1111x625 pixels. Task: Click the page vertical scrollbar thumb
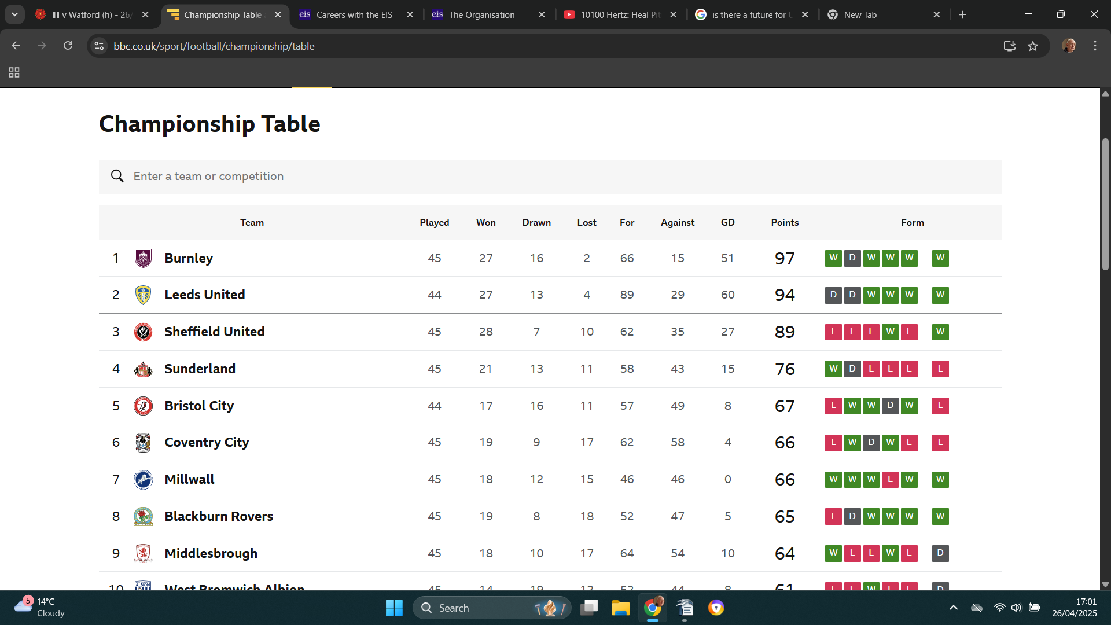click(1105, 204)
